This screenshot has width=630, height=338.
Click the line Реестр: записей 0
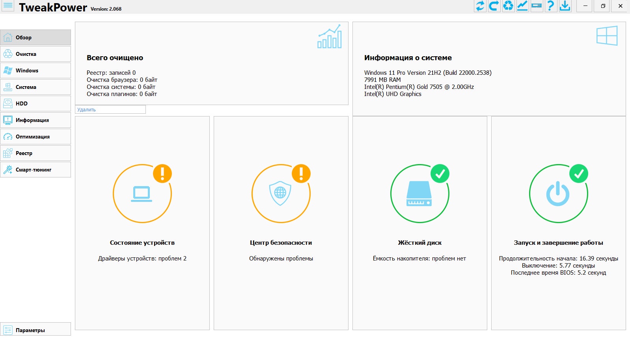point(111,73)
